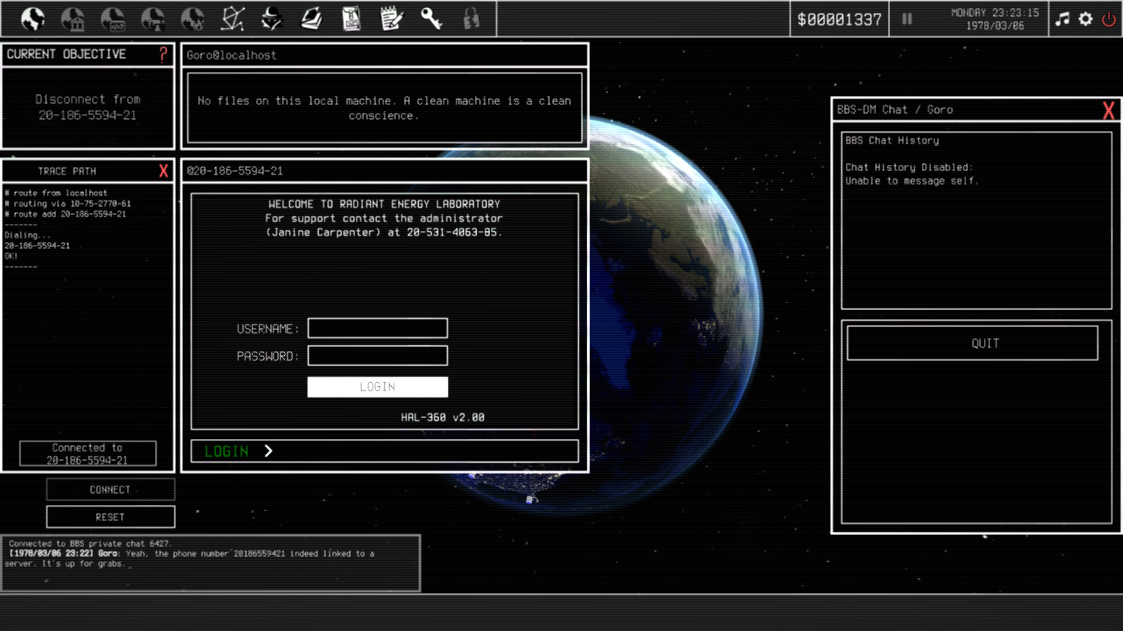Open the network constellation graph icon

click(232, 19)
